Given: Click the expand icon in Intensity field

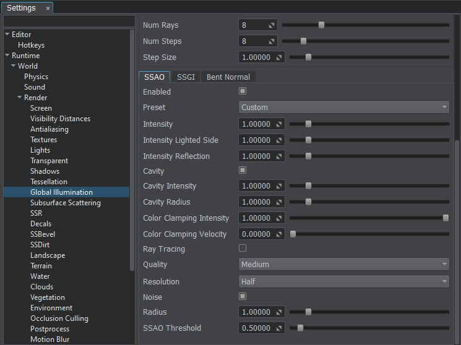Looking at the screenshot, I should [x=279, y=124].
